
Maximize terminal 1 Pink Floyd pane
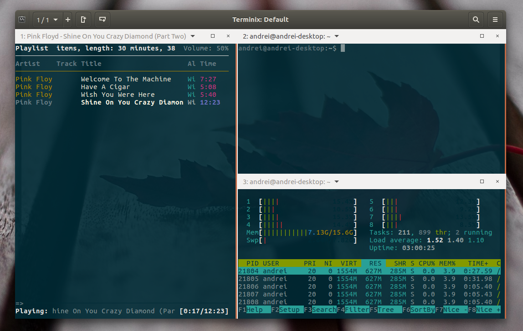click(213, 36)
